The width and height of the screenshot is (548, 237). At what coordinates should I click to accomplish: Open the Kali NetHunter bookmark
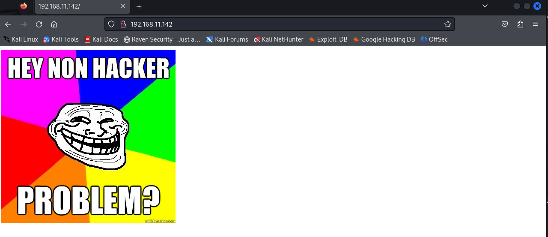[278, 39]
